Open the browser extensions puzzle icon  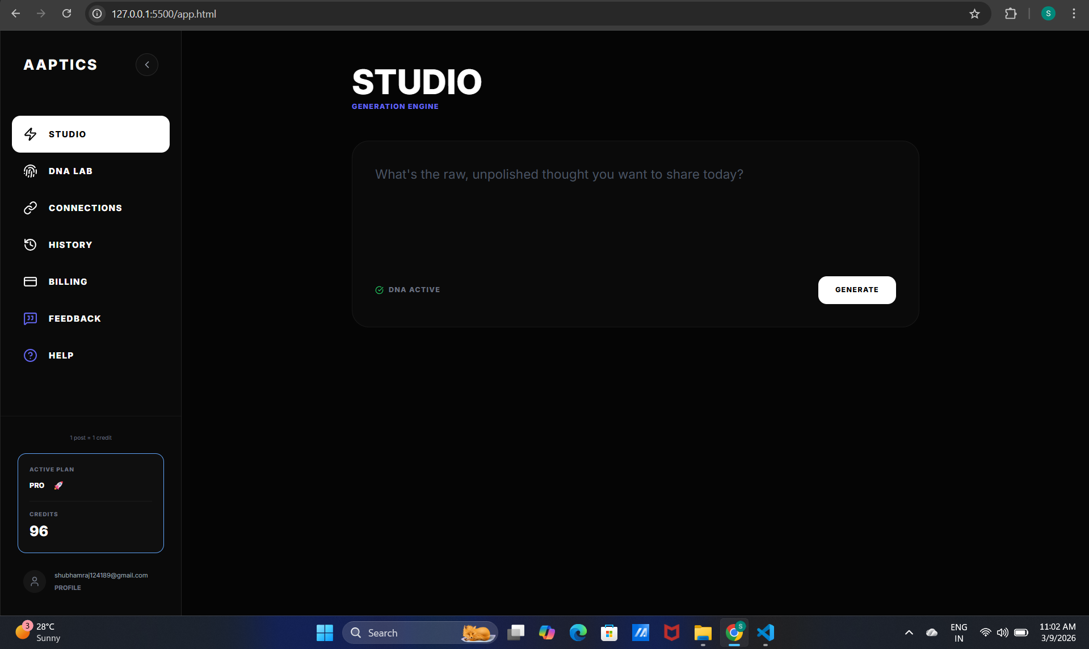click(1011, 14)
